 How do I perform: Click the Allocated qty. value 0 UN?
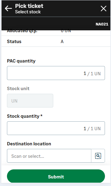(66, 31)
